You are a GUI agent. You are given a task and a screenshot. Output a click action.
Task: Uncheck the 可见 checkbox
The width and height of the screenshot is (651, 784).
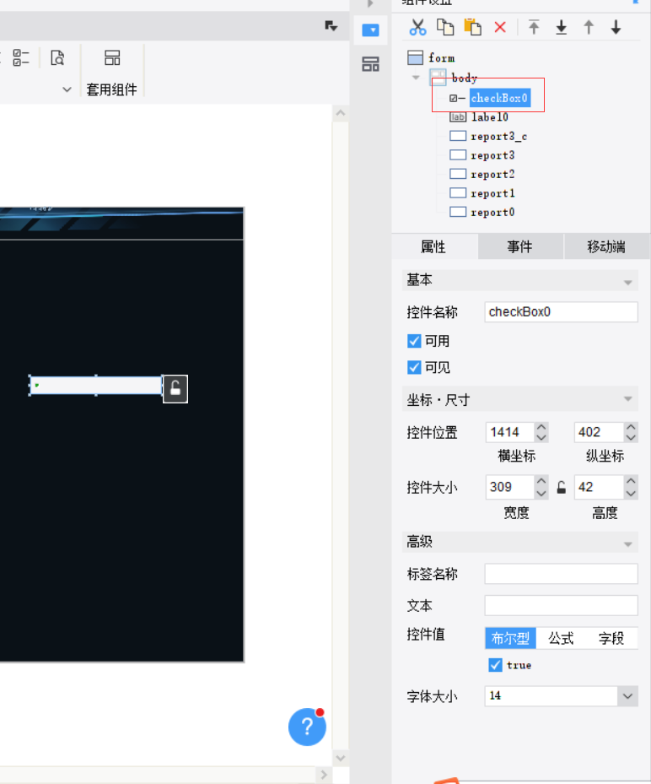[x=414, y=367]
